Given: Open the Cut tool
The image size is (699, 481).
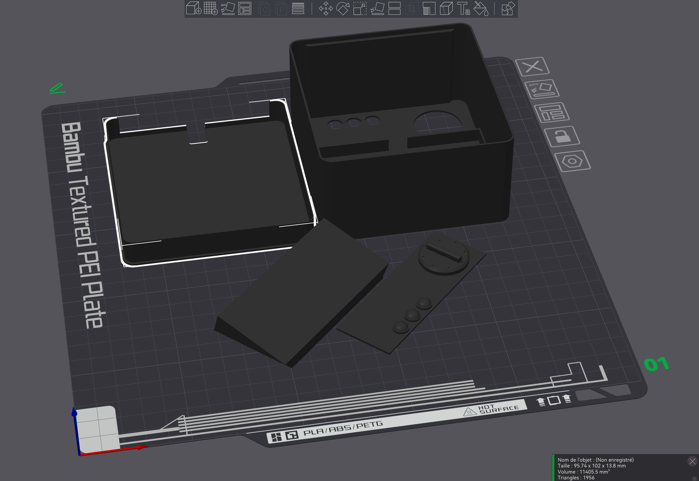Looking at the screenshot, I should point(395,9).
